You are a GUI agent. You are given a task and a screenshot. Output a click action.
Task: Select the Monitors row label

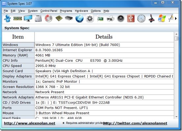[x=18, y=82]
